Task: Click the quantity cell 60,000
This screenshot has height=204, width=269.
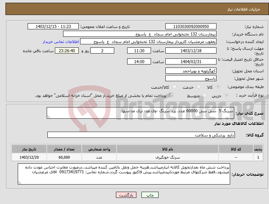Action: coord(64,157)
